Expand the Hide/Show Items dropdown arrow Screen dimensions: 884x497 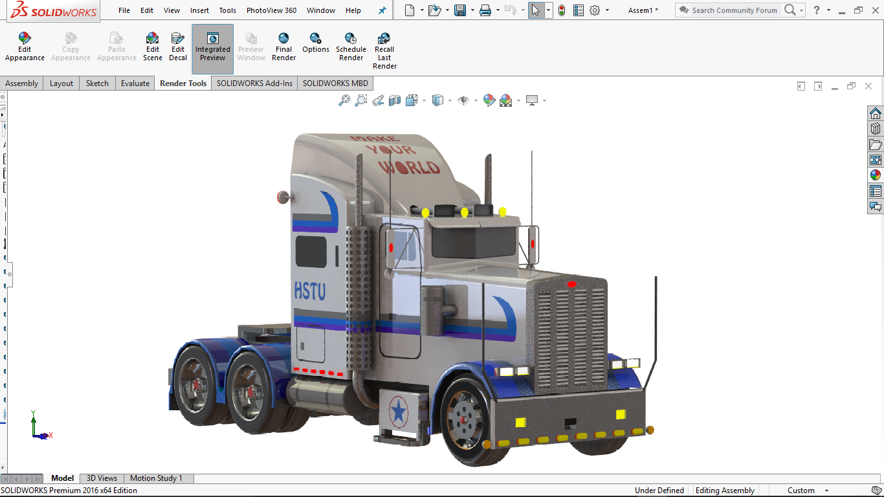pyautogui.click(x=476, y=100)
